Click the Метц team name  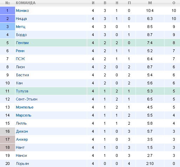(21, 27)
